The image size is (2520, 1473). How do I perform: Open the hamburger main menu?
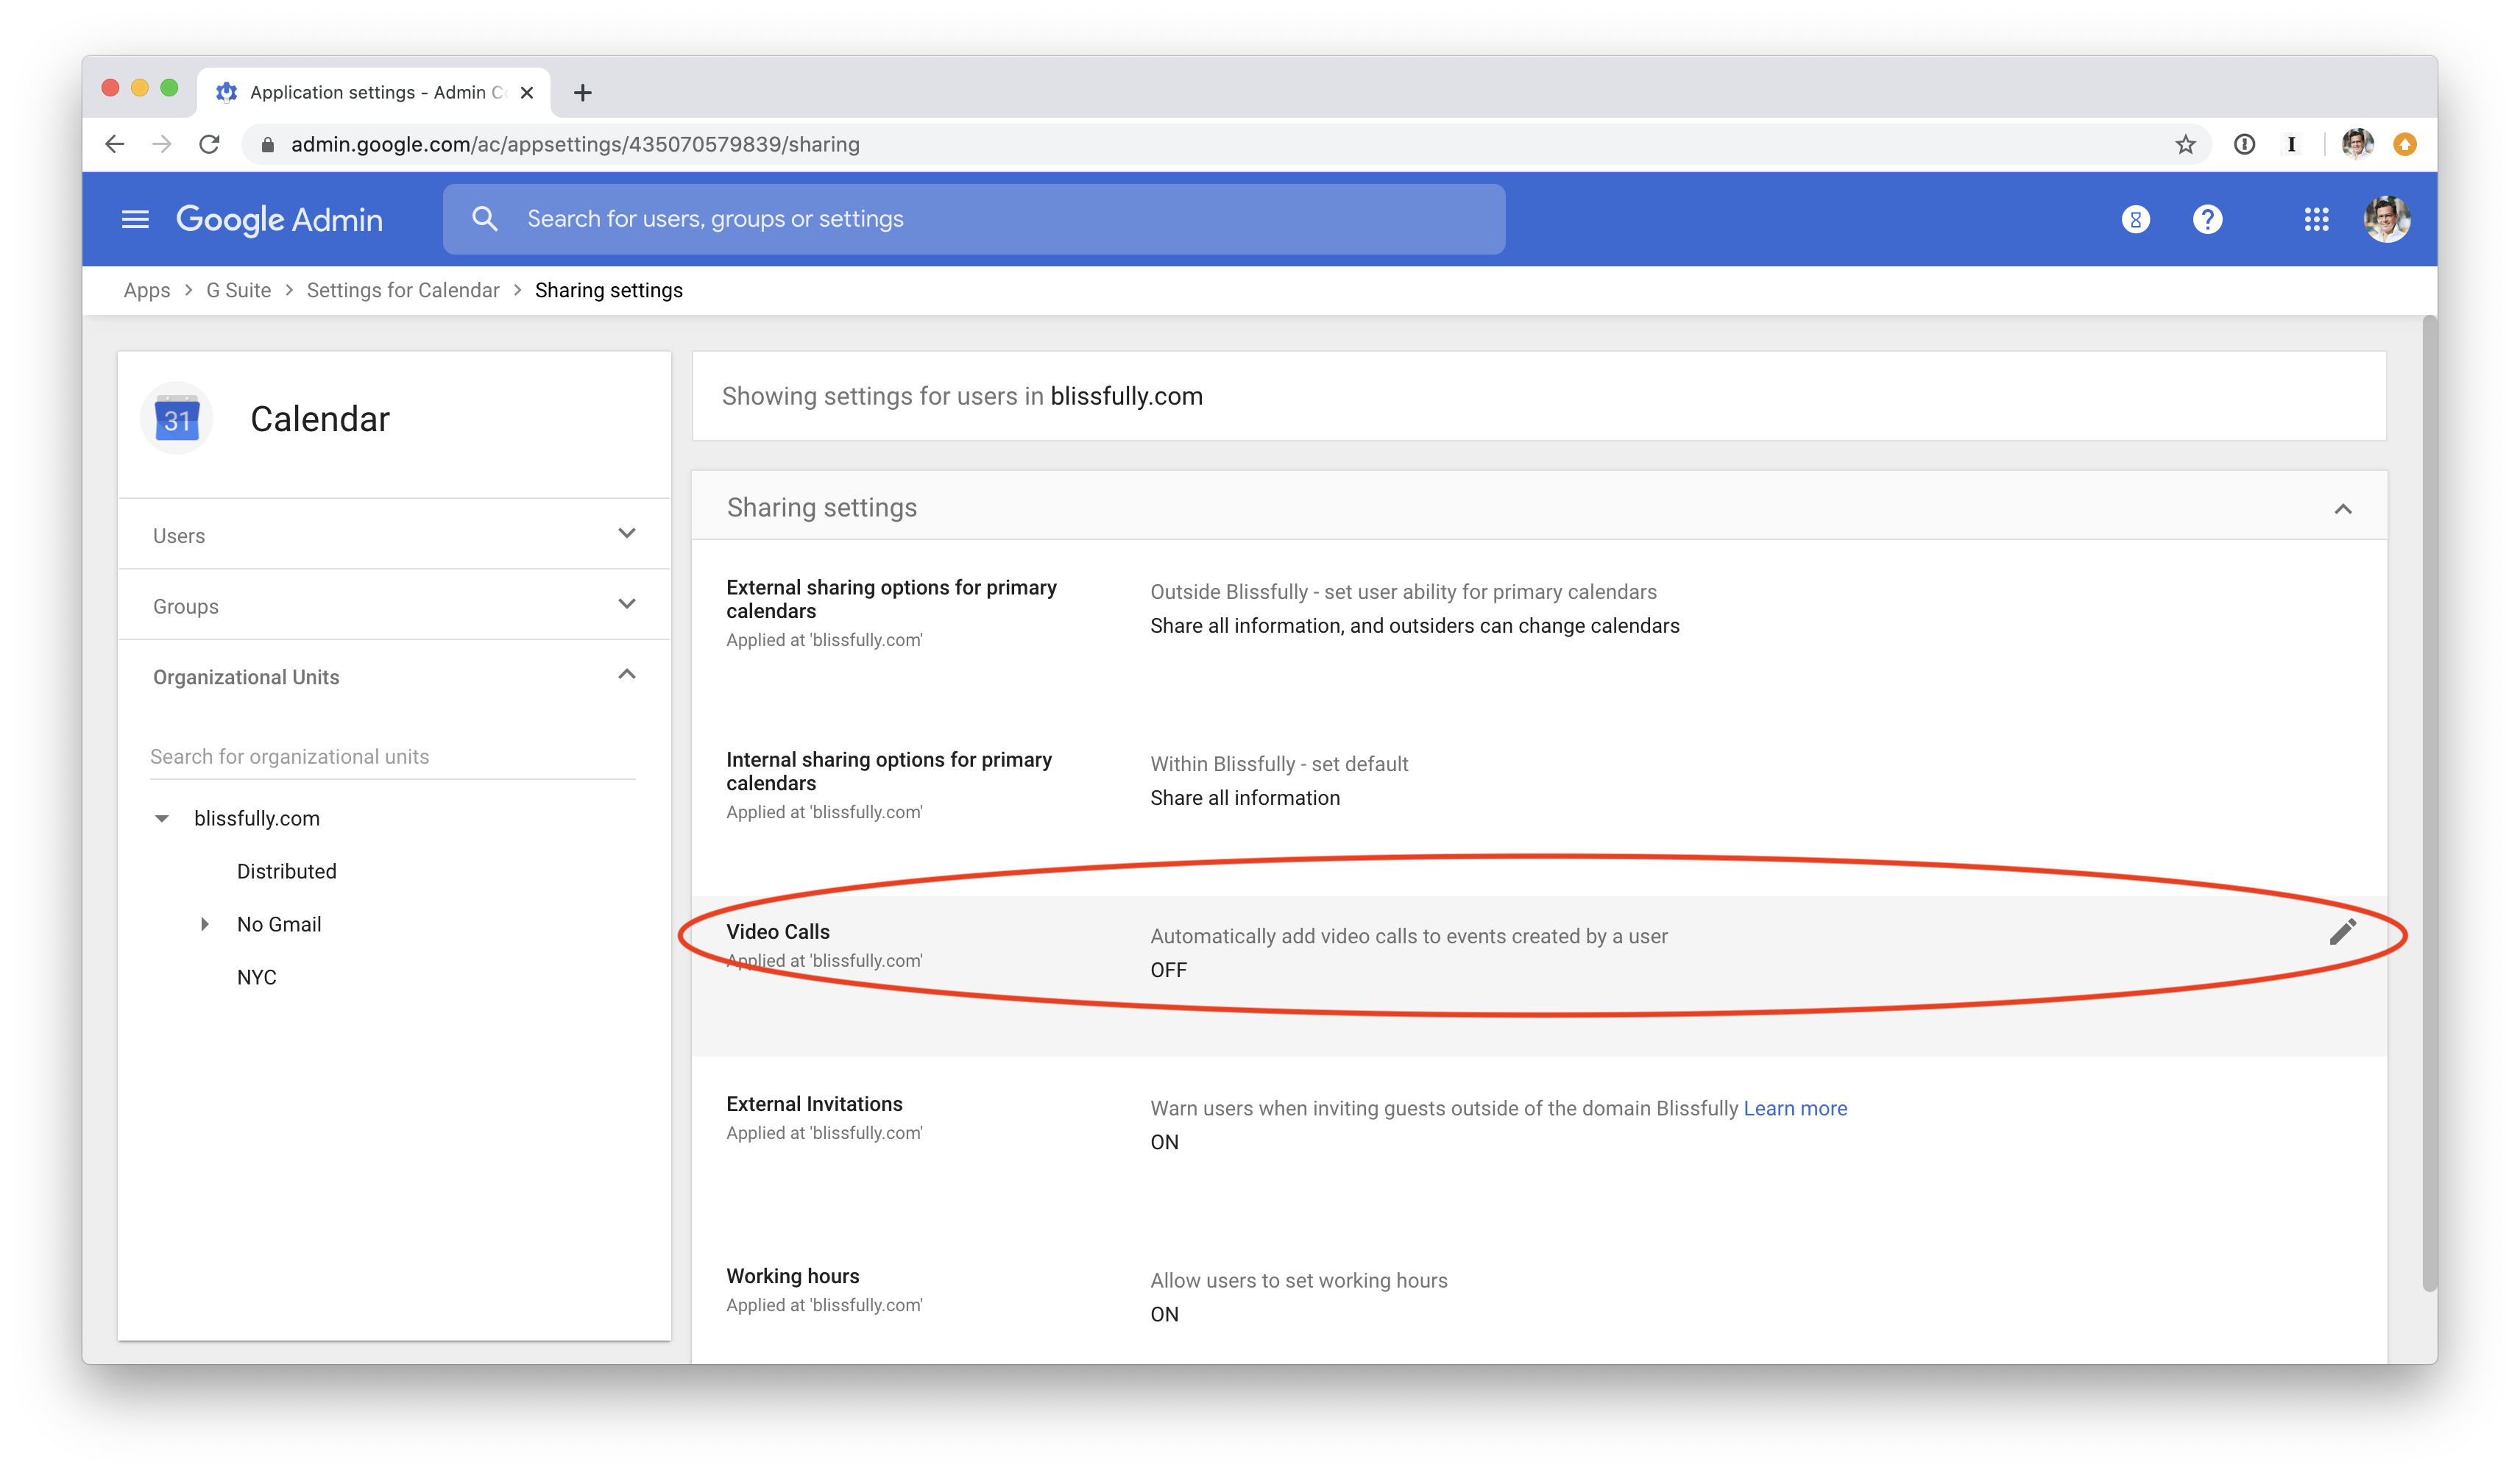[x=135, y=219]
